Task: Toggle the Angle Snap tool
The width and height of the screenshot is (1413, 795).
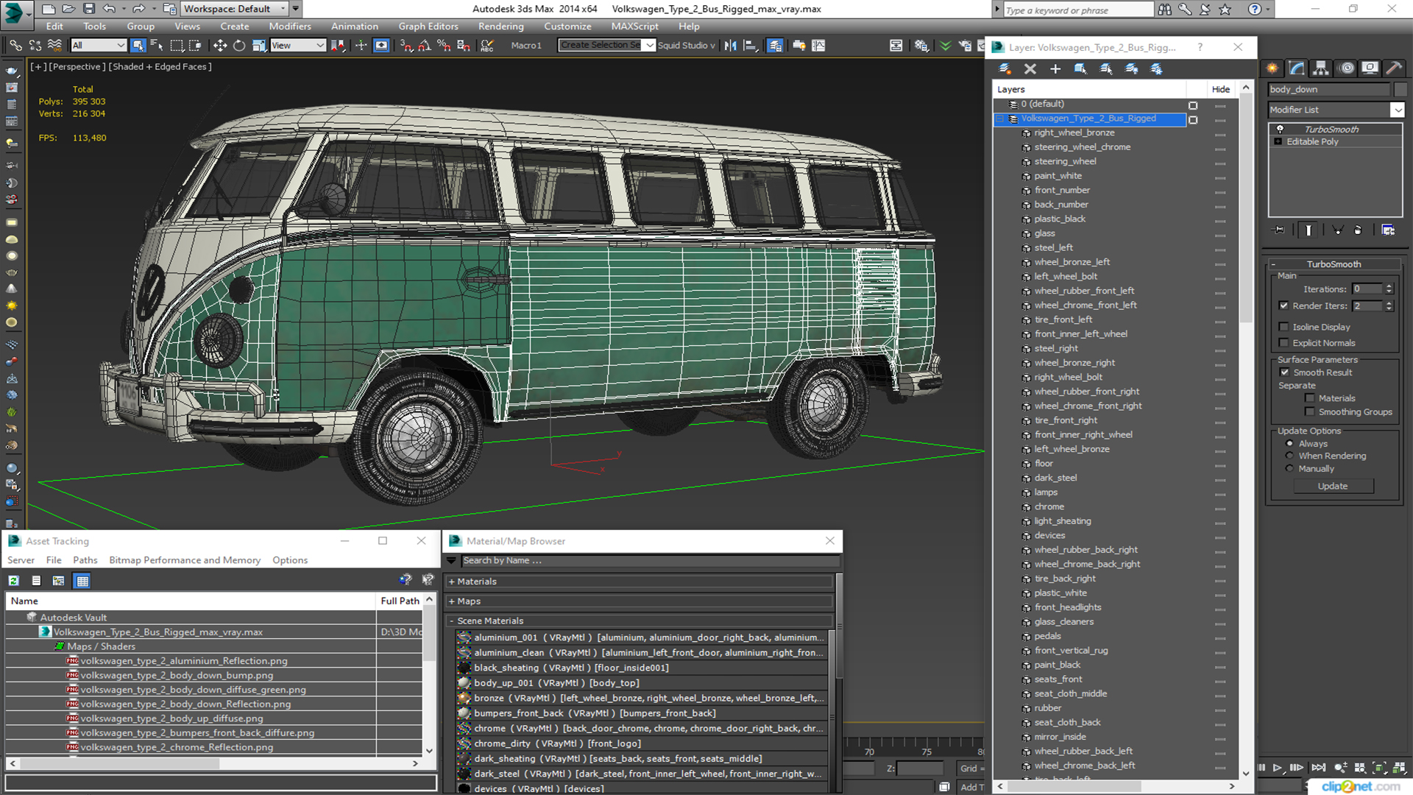Action: (425, 46)
